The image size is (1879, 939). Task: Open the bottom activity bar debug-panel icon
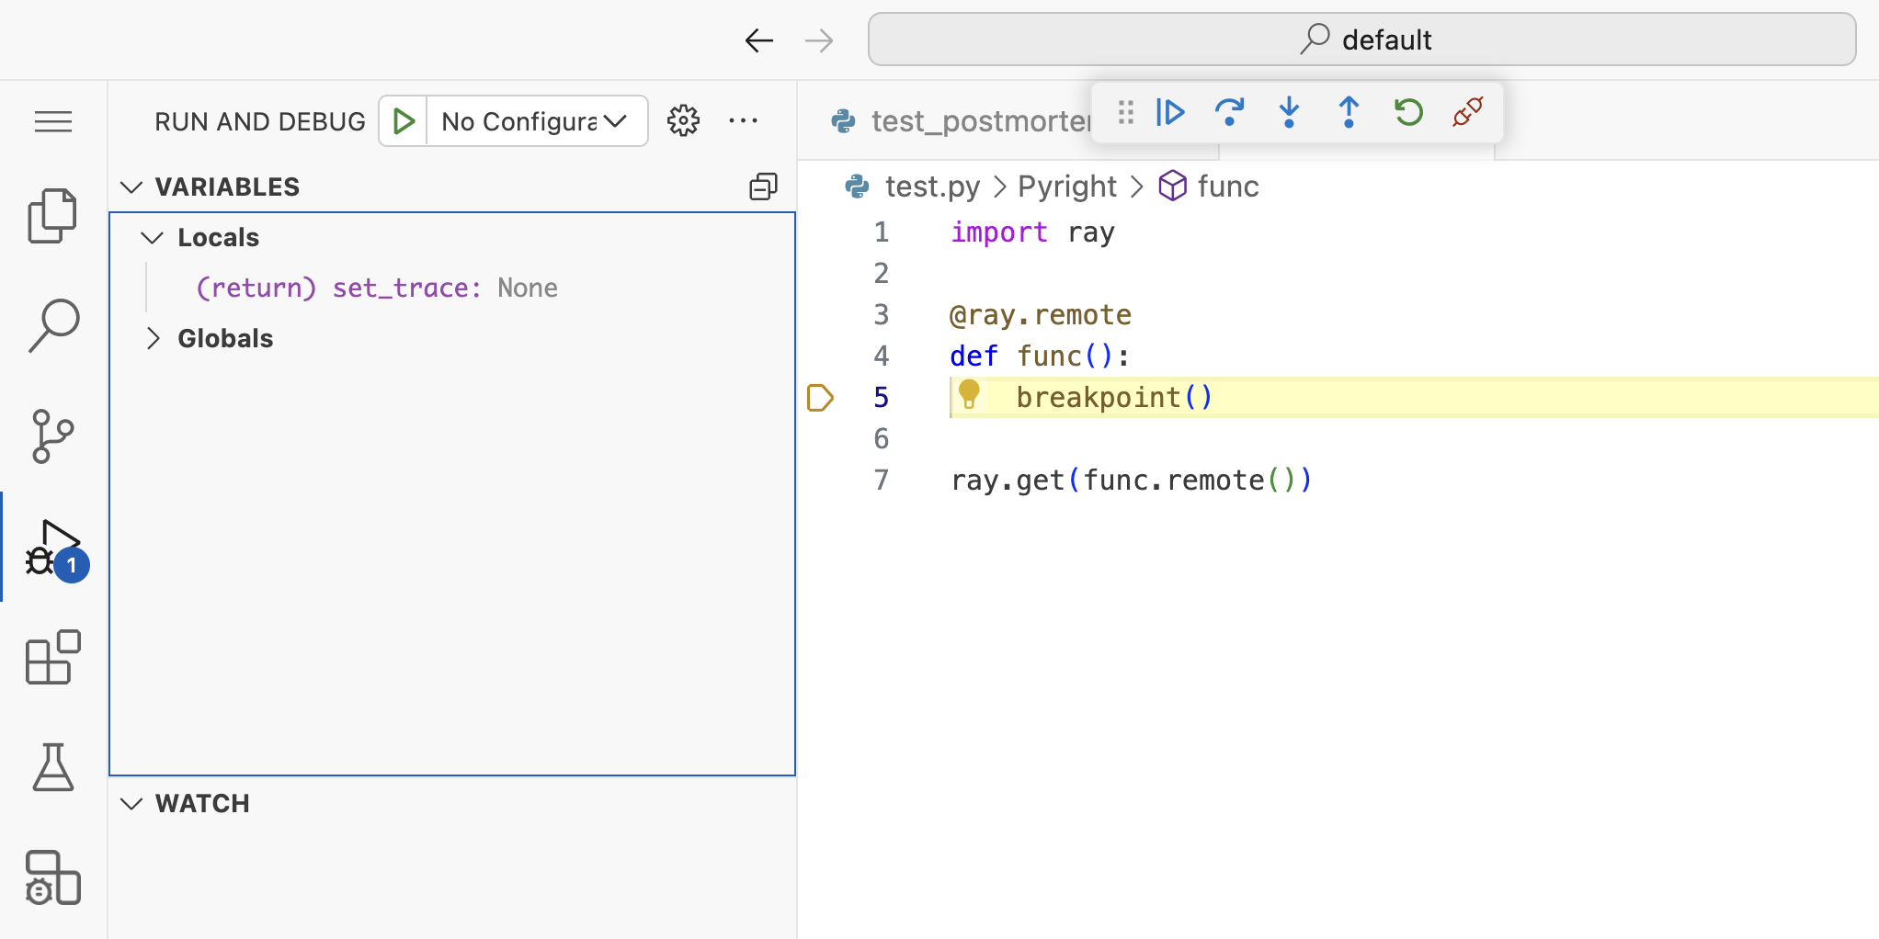pos(53,877)
